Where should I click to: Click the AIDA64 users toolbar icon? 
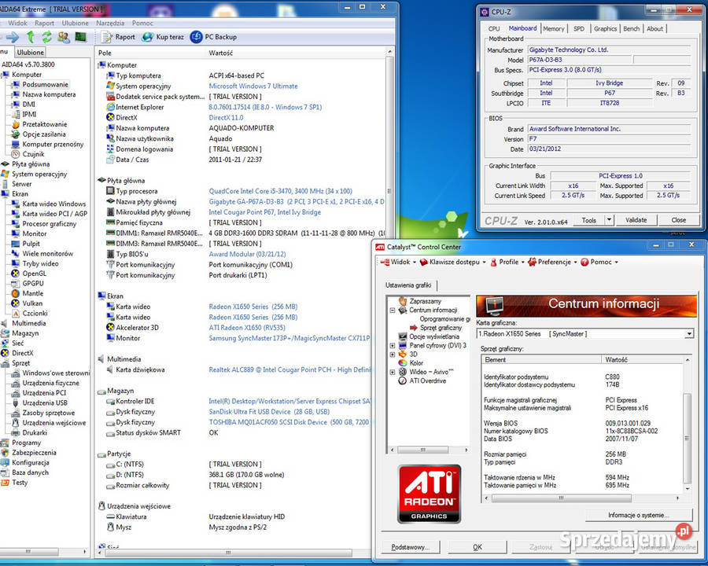[x=64, y=37]
